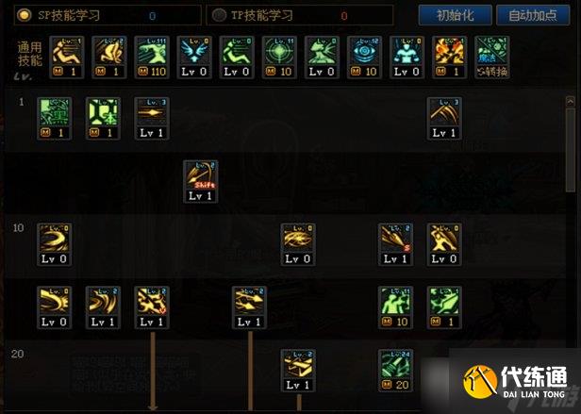The height and width of the screenshot is (414, 581).
Task: Click the skill tree vertical scrollbar thumb
Action: (x=571, y=150)
